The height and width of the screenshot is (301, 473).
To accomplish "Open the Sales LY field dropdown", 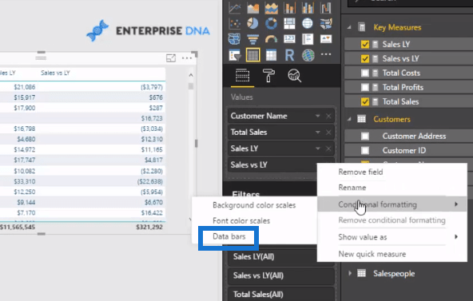I will point(318,149).
